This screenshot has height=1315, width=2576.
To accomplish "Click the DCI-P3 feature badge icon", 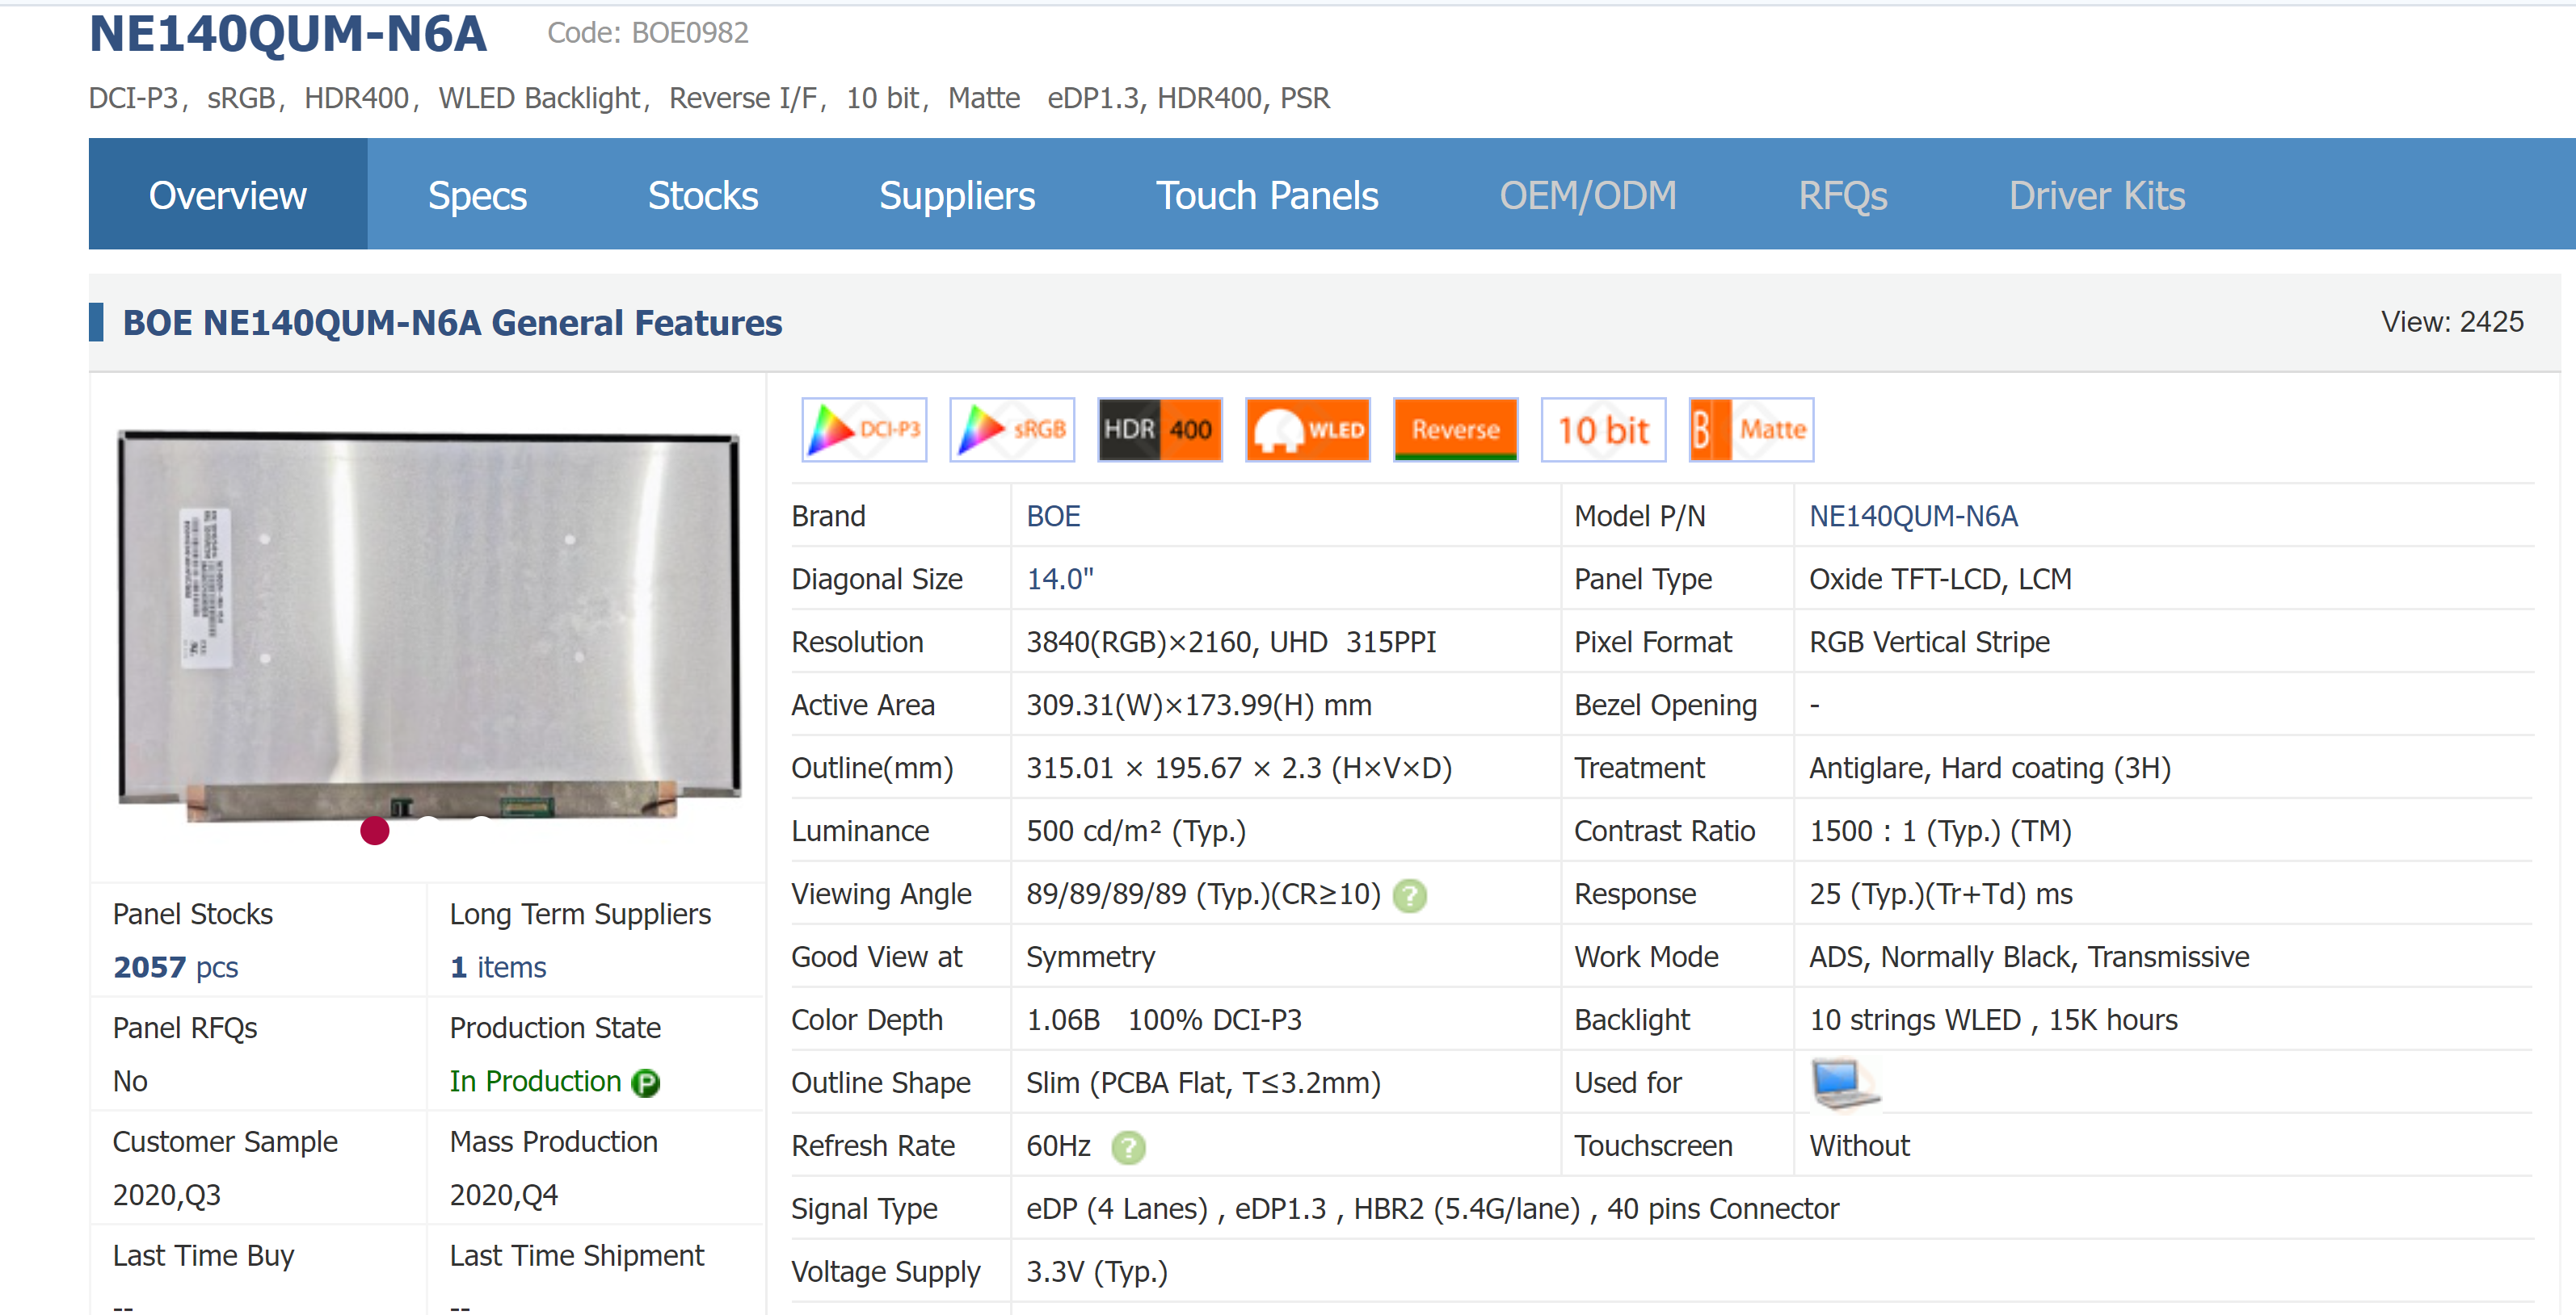I will pos(864,429).
